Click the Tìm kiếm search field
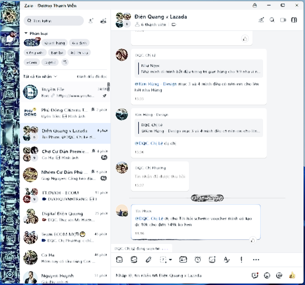305x285 pixels. [x=54, y=21]
